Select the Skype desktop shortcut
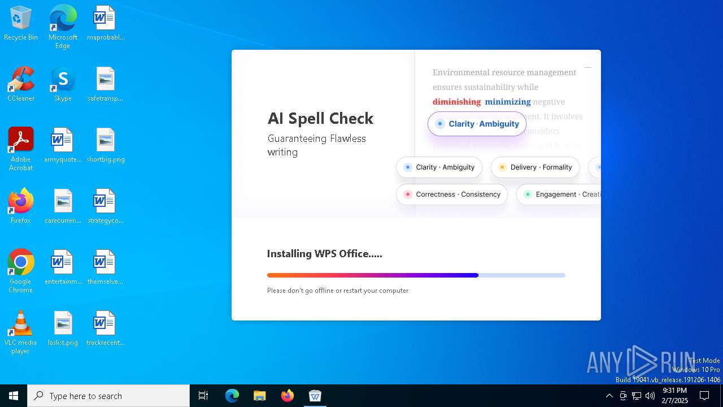This screenshot has height=407, width=723. (63, 85)
